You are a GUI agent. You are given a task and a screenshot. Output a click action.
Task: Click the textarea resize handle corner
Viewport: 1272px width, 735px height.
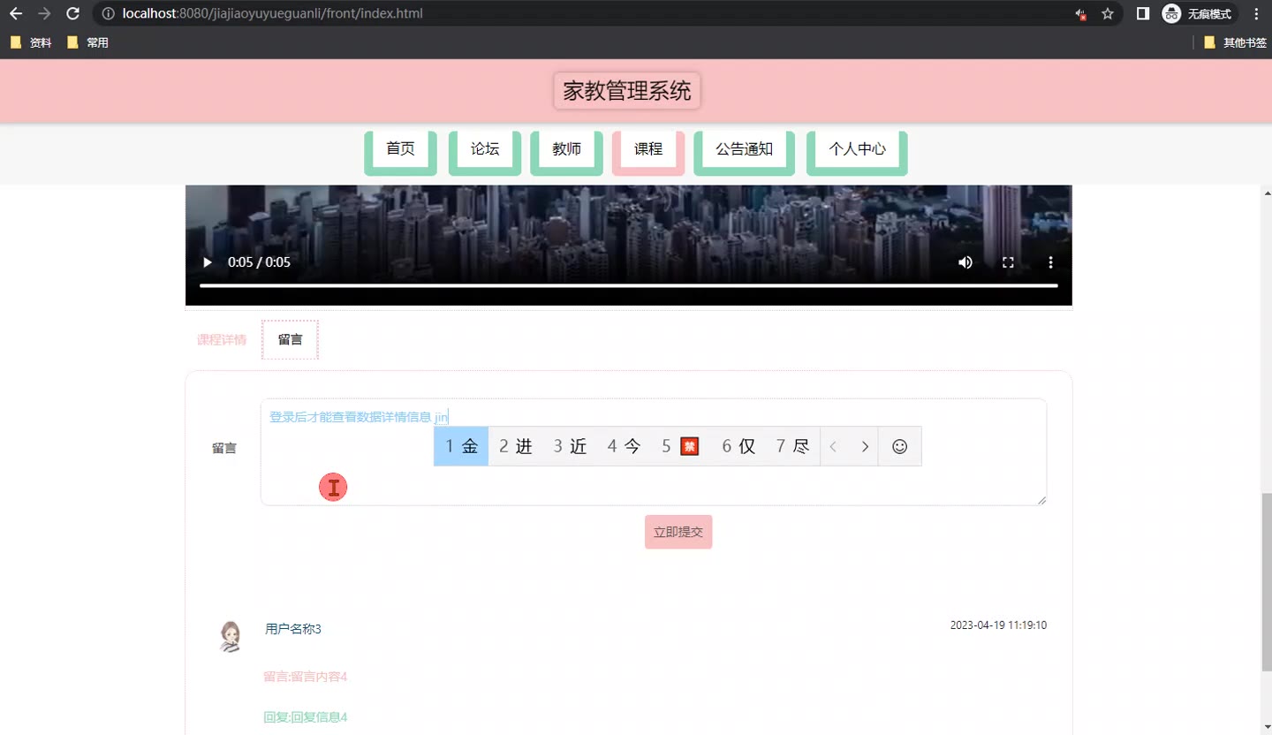[x=1041, y=500]
